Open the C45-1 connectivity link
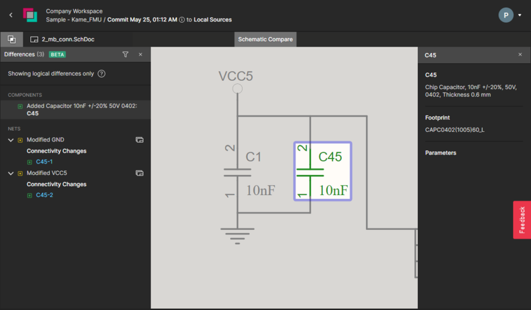Viewport: 531px width, 310px height. pyautogui.click(x=44, y=162)
